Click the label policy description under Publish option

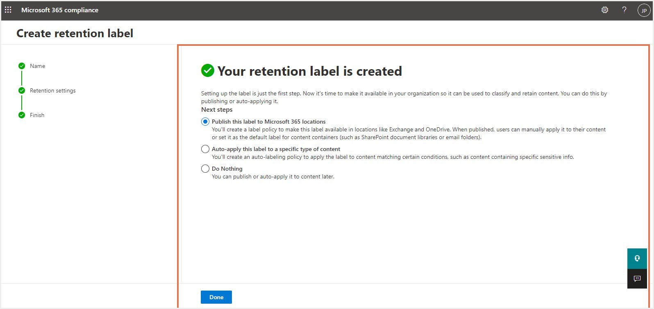tap(409, 133)
